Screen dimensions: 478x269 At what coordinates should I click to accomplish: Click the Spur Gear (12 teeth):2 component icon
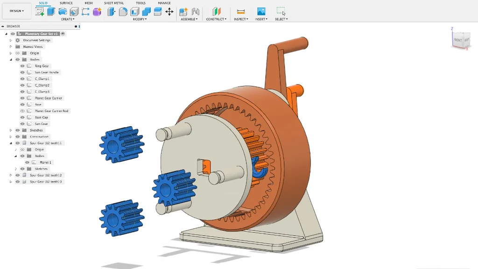(x=24, y=175)
